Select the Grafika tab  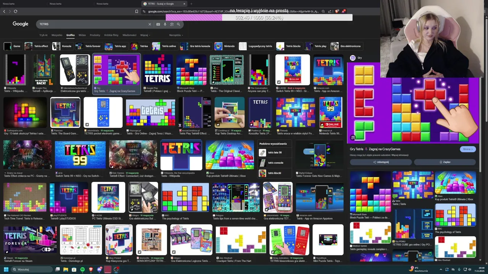point(71,35)
